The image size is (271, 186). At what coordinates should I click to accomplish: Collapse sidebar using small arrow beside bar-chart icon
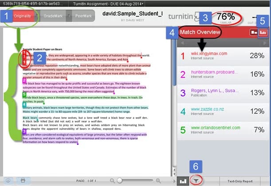pyautogui.click(x=174, y=181)
